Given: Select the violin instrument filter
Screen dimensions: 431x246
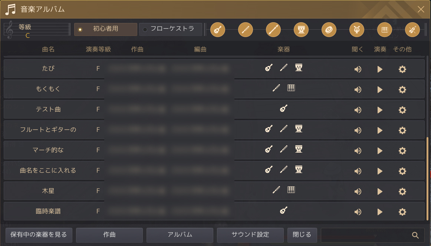Looking at the screenshot, I should point(412,30).
